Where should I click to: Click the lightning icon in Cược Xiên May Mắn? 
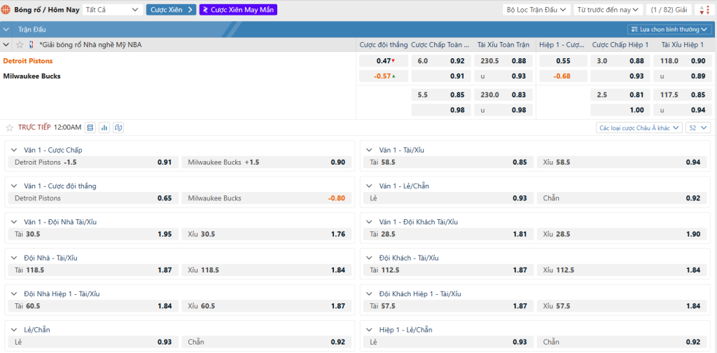(x=205, y=10)
